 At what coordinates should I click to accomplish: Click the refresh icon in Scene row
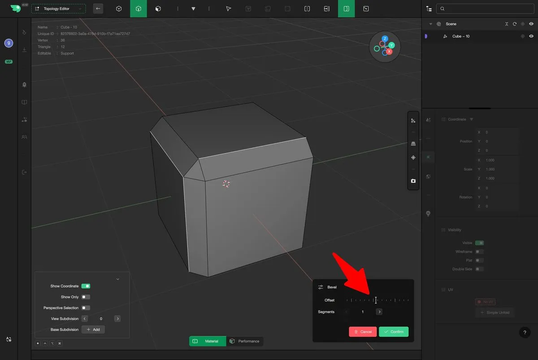tap(515, 24)
